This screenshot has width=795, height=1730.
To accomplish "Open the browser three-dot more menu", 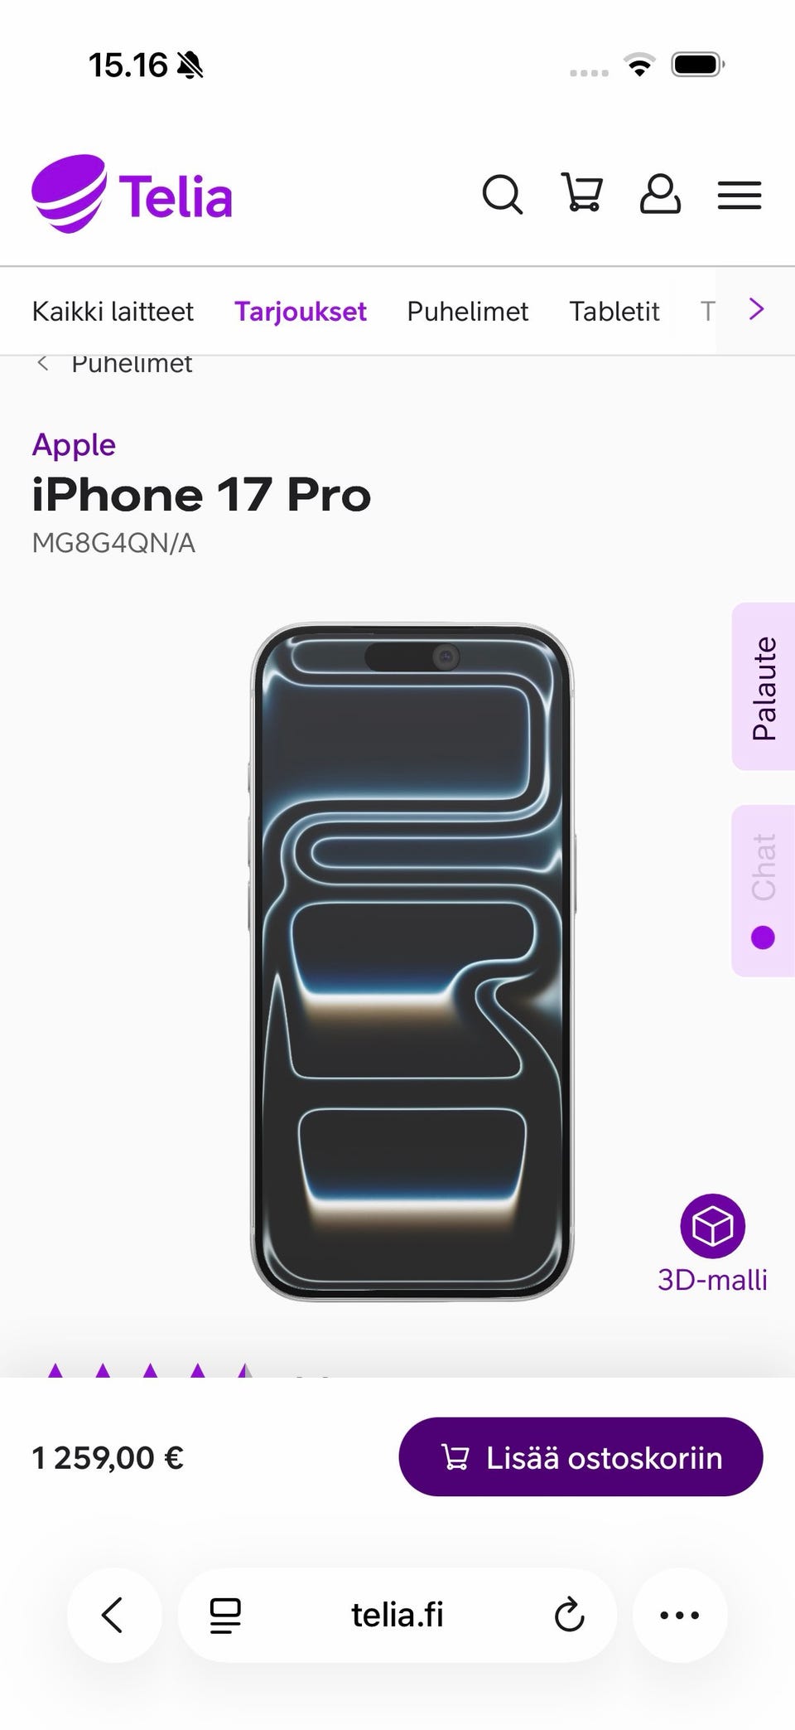I will point(680,1615).
